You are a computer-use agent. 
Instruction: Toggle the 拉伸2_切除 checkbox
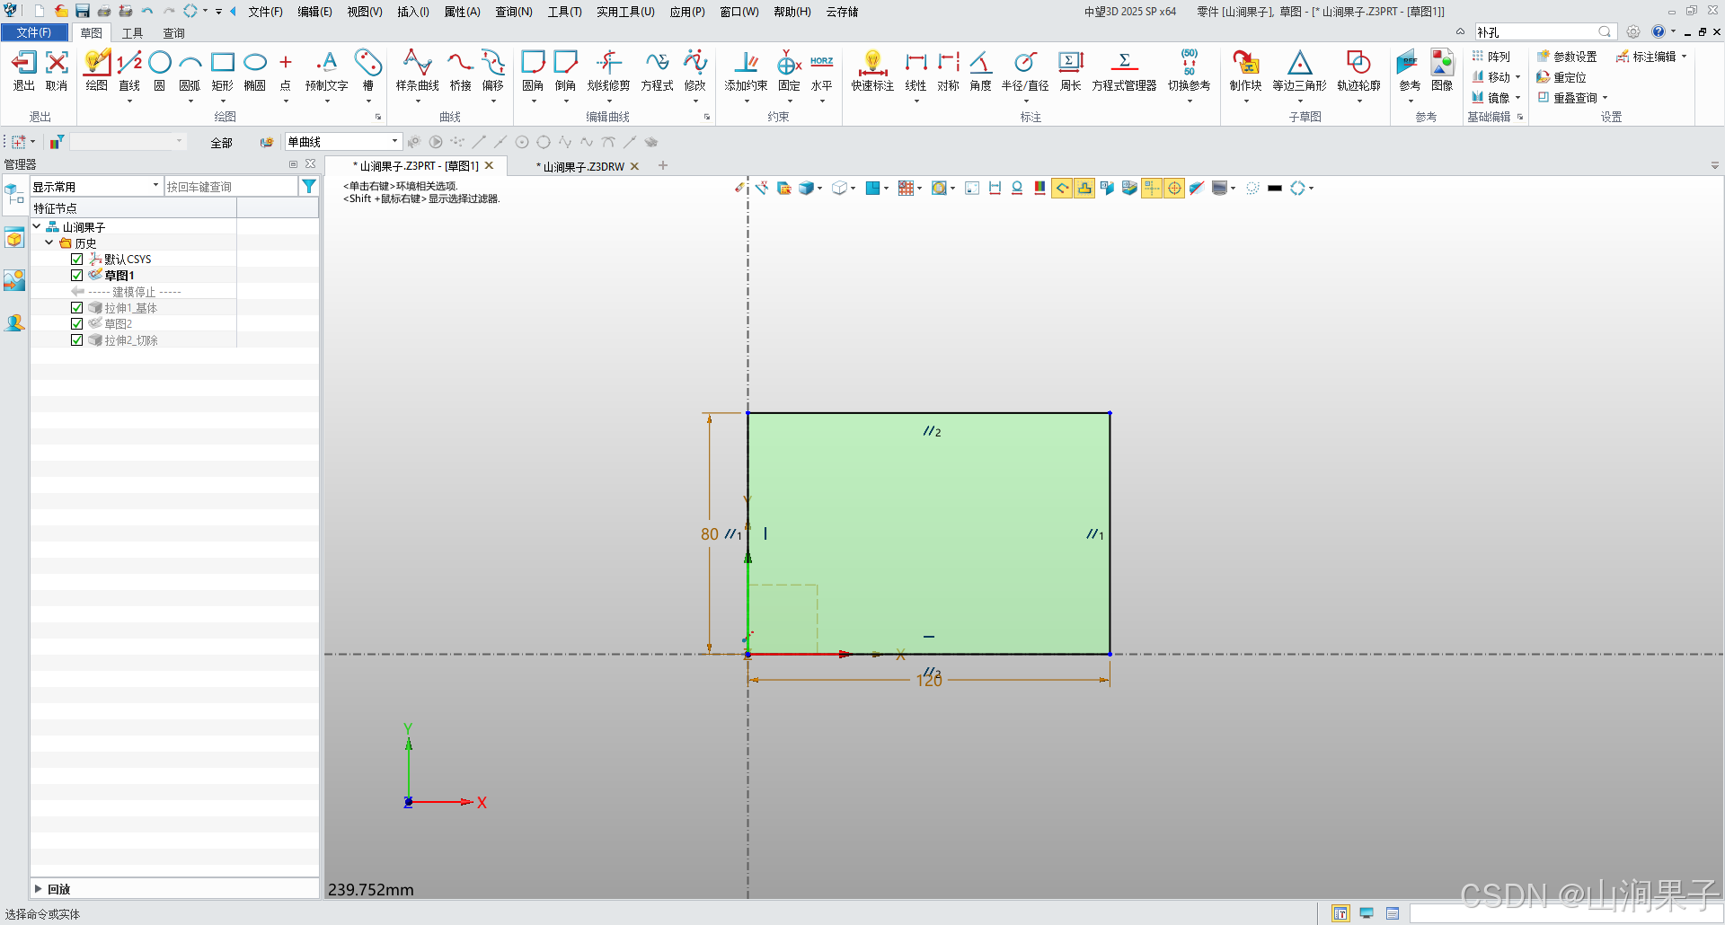coord(77,339)
